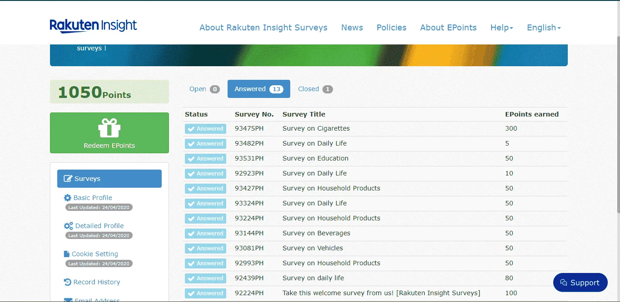Viewport: 620px width, 302px height.
Task: Click the Survey on daily life 92439PH title
Action: click(313, 278)
